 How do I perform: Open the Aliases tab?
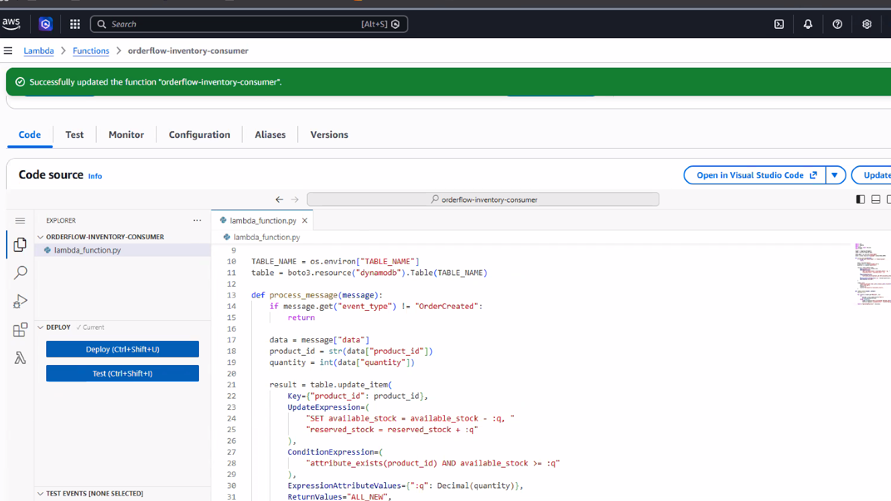[270, 135]
